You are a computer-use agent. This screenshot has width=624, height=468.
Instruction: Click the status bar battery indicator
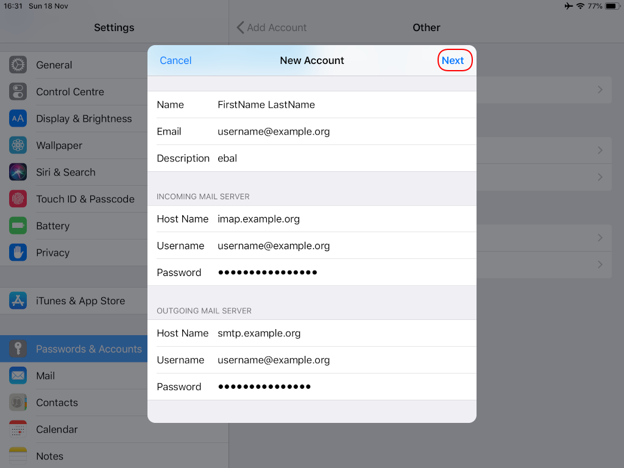611,6
